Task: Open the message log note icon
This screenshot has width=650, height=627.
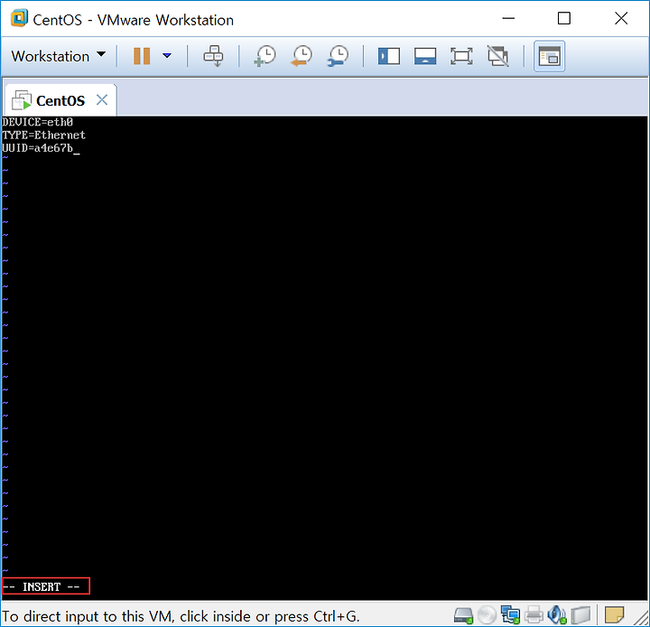Action: tap(614, 615)
